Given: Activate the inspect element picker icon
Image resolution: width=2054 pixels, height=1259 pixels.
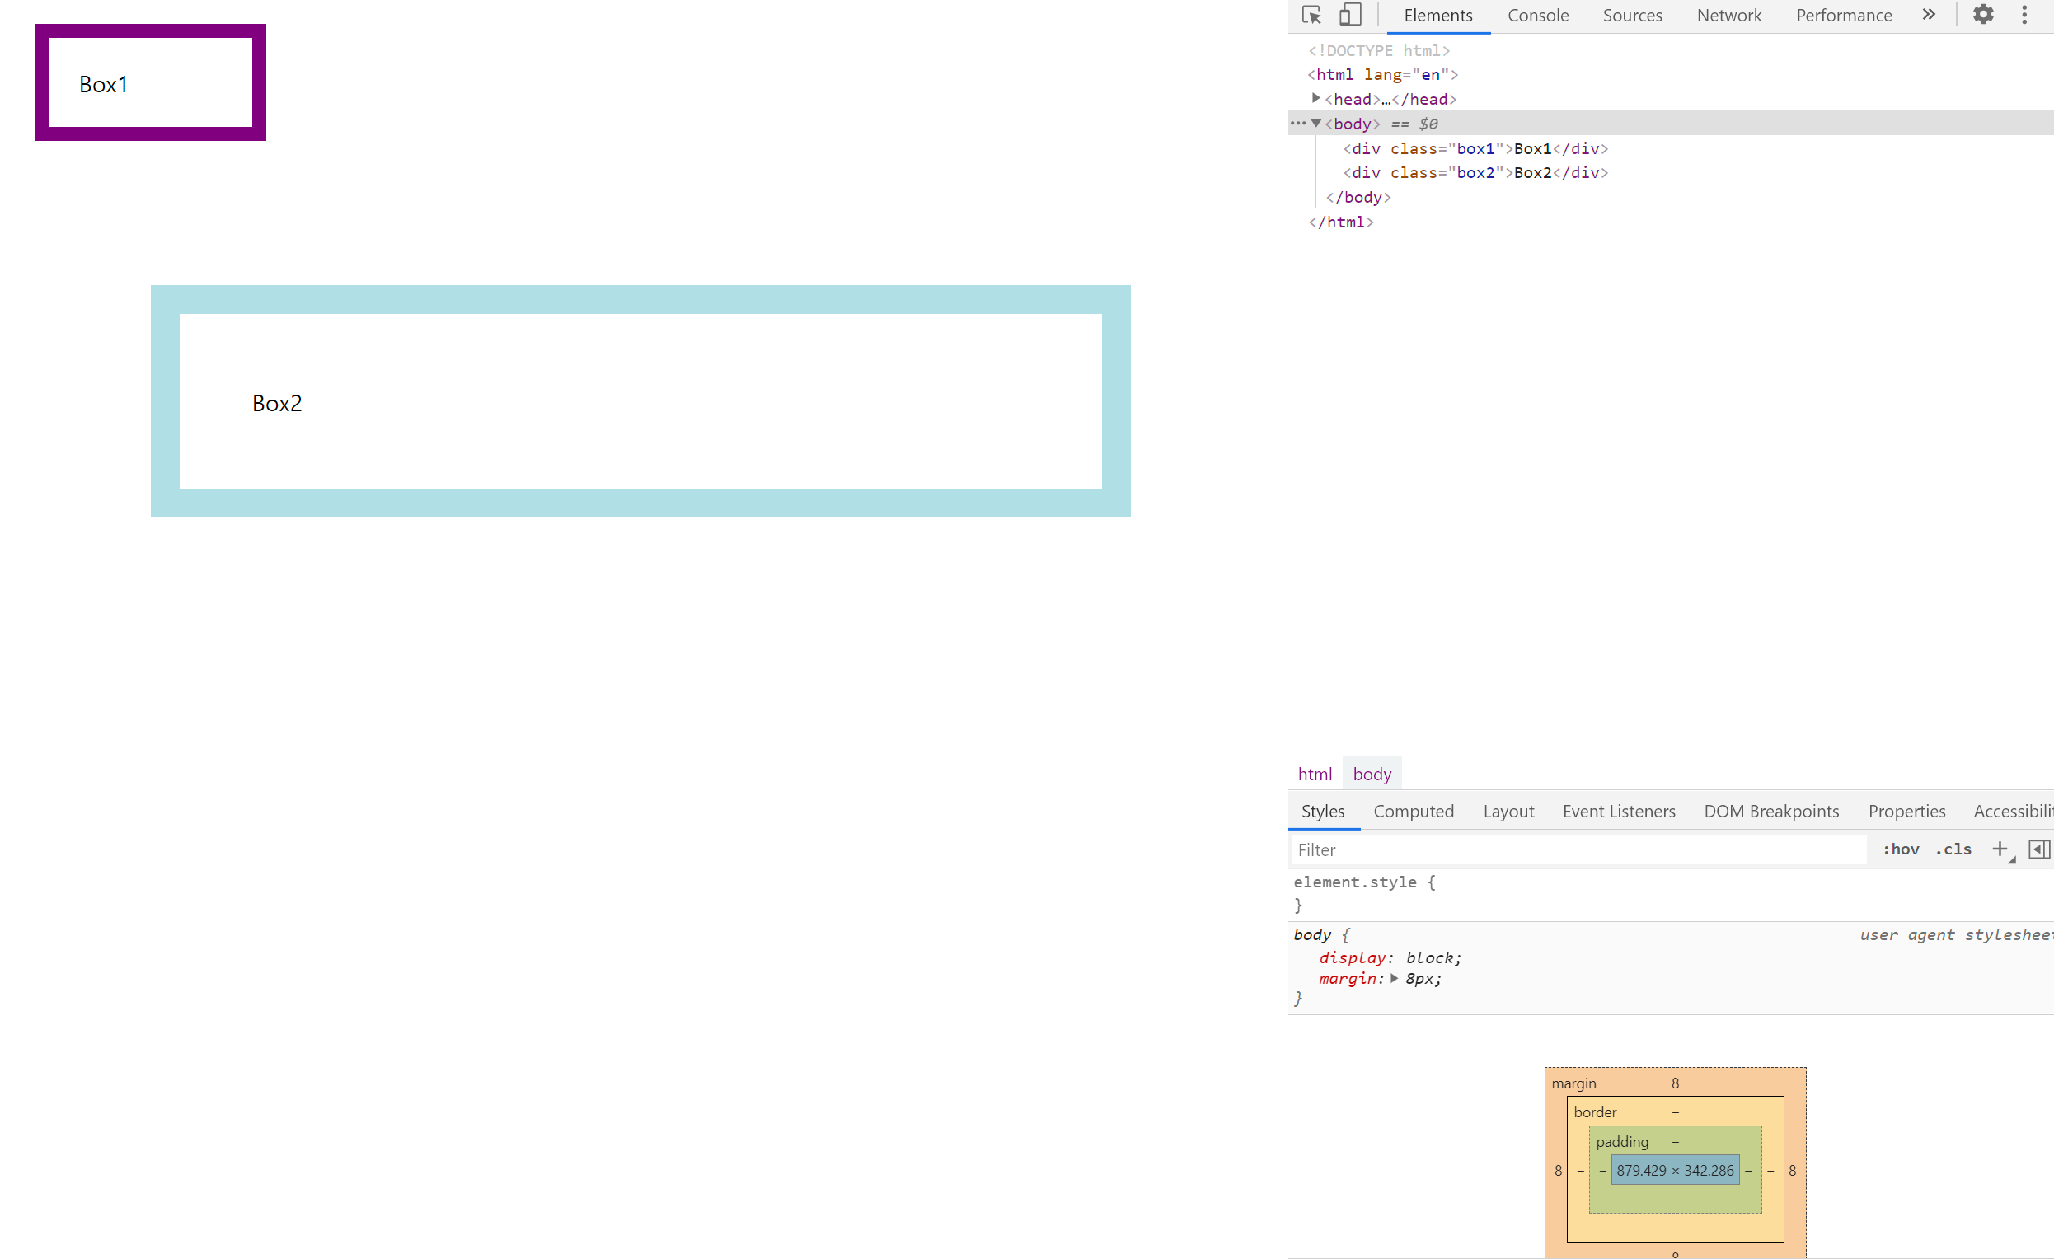Looking at the screenshot, I should point(1311,15).
